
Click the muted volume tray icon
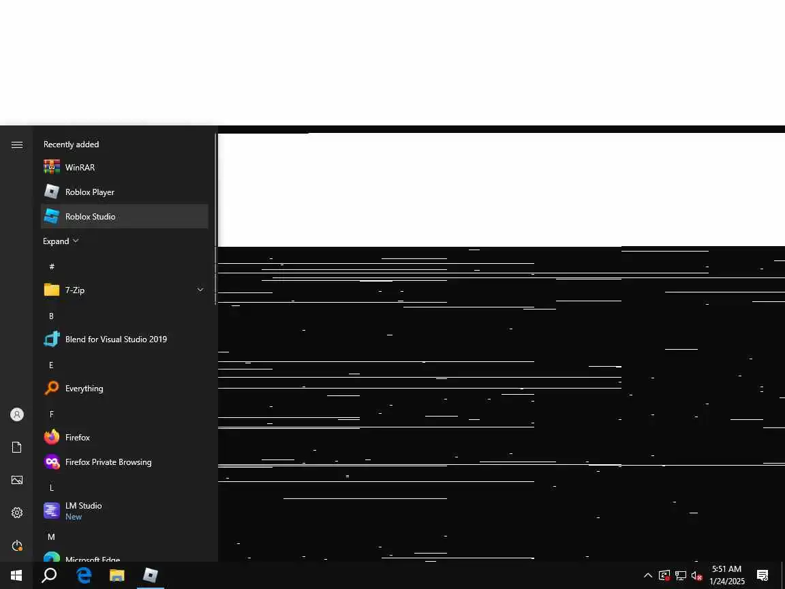tap(696, 575)
